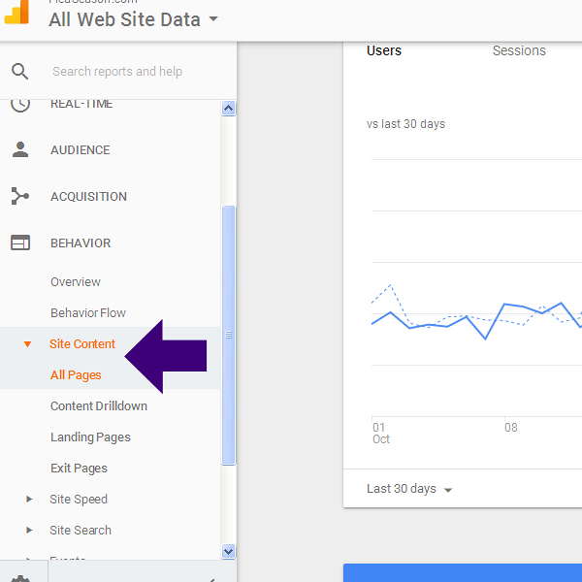Expand the Site Speed section
582x582 pixels.
pyautogui.click(x=27, y=500)
